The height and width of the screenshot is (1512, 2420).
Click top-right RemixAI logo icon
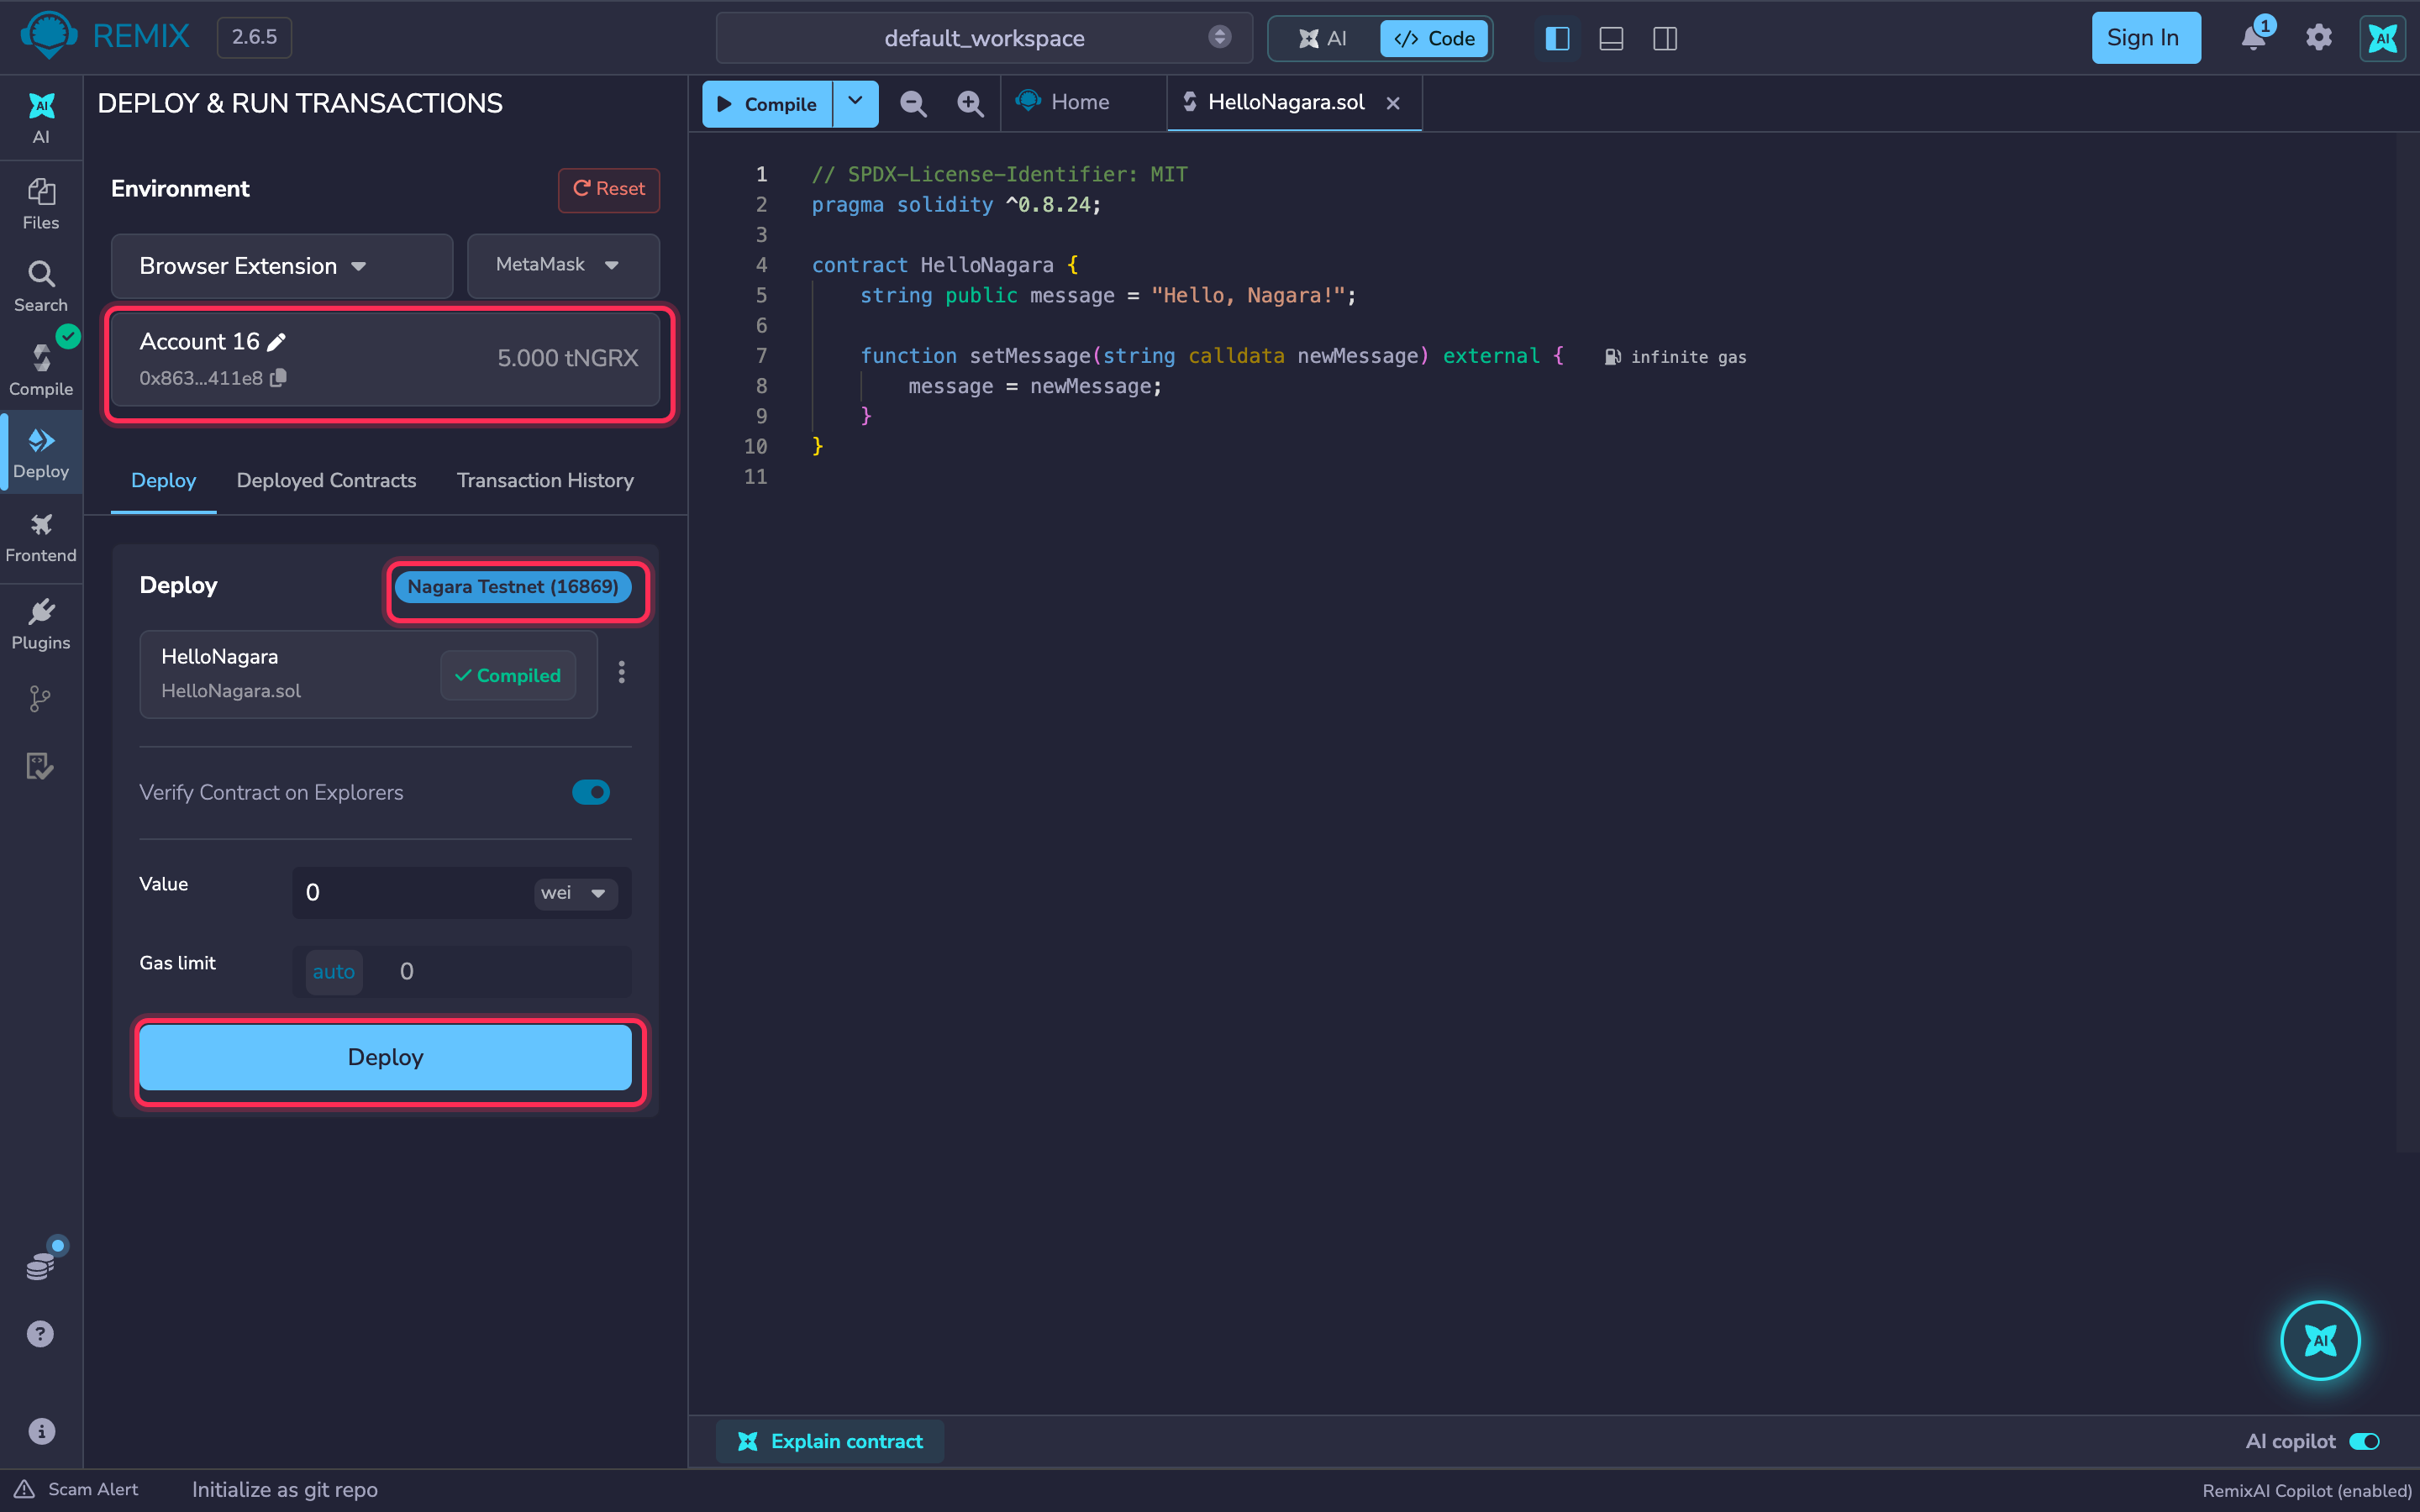(2383, 38)
